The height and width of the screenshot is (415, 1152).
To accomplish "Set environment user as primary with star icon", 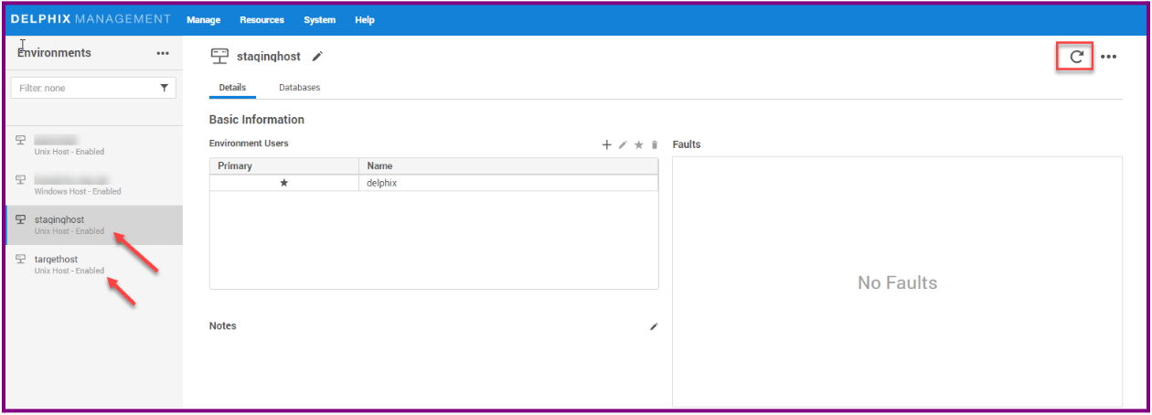I will point(639,145).
